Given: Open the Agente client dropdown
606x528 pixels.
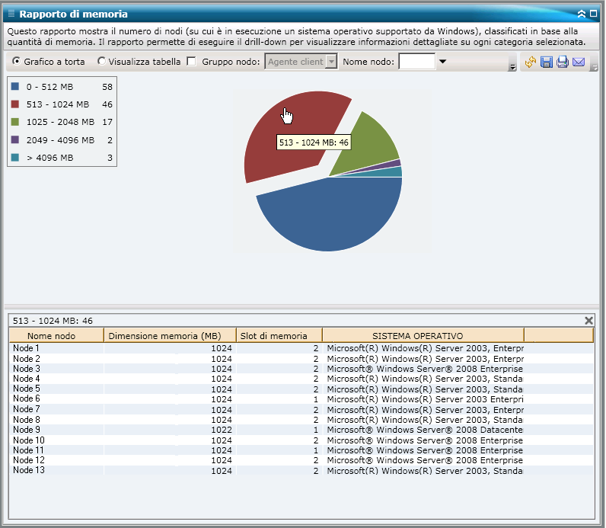Looking at the screenshot, I should tap(331, 62).
